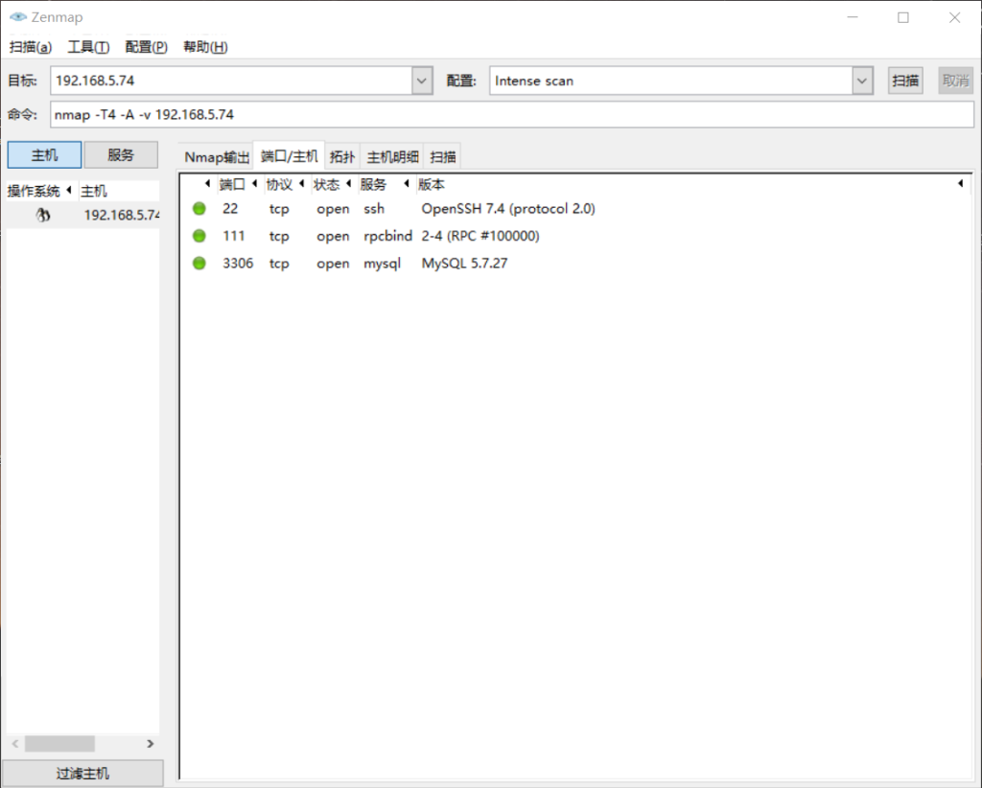Click the 过滤主机 filter hosts button
This screenshot has height=788, width=982.
coord(82,774)
